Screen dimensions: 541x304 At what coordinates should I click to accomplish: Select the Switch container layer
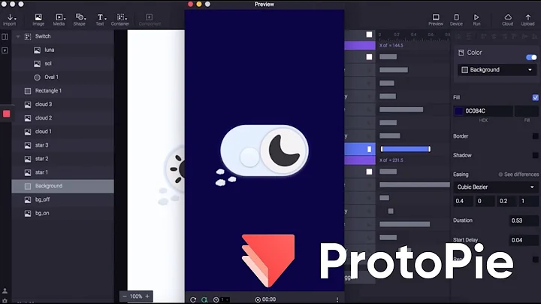pos(63,36)
